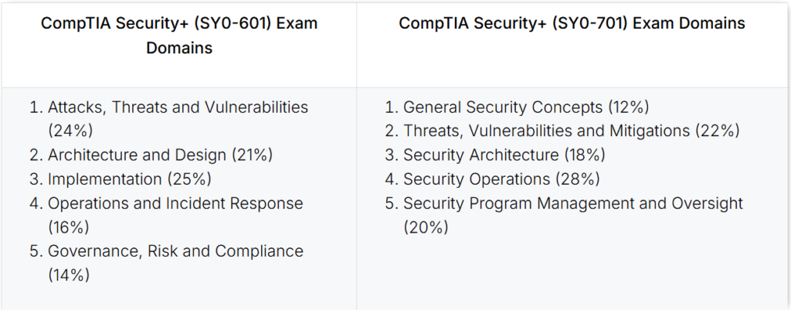
Task: Click the word Domains in left header
Action: point(179,48)
